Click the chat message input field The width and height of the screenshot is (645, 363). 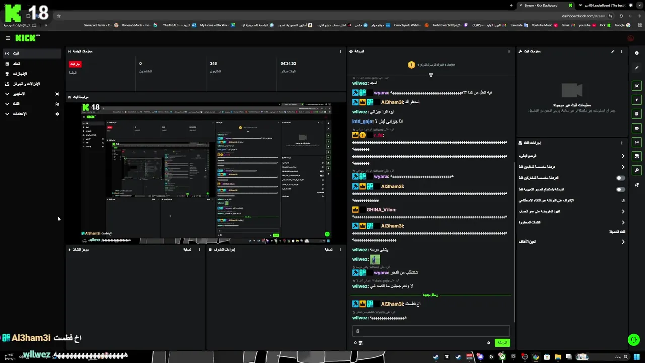[x=431, y=331]
